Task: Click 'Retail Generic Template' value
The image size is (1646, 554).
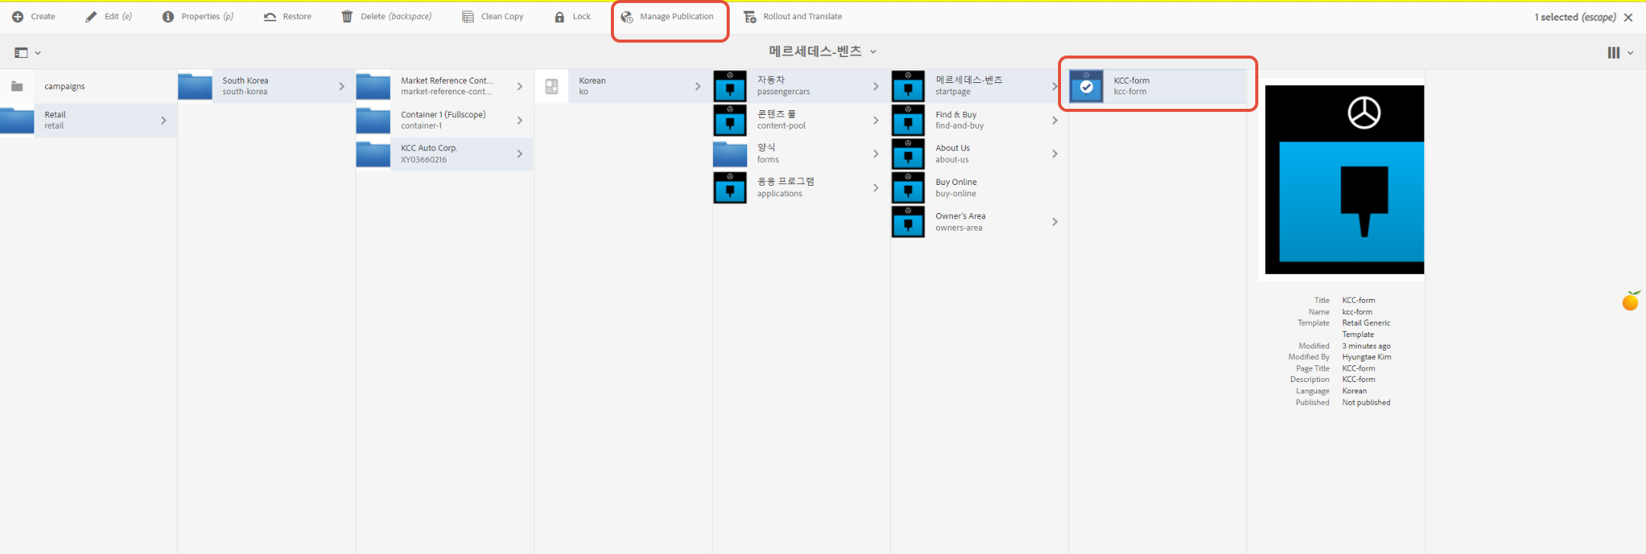Action: click(x=1366, y=329)
